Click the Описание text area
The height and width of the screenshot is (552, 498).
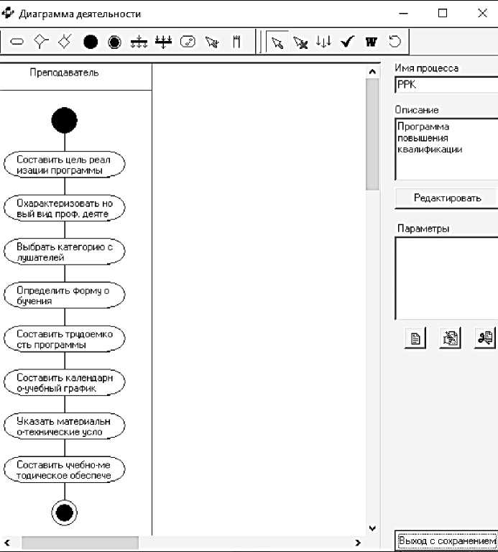[446, 149]
